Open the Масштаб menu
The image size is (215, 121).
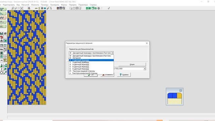tap(26, 5)
